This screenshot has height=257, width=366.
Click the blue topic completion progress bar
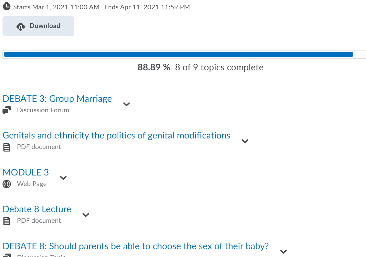pos(178,54)
